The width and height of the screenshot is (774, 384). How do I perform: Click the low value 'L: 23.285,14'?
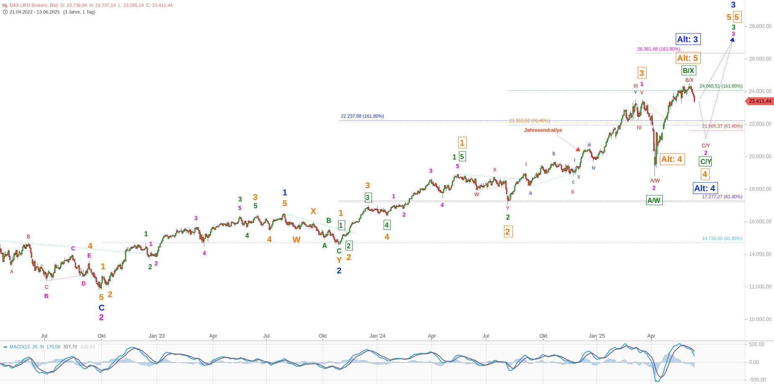(131, 5)
